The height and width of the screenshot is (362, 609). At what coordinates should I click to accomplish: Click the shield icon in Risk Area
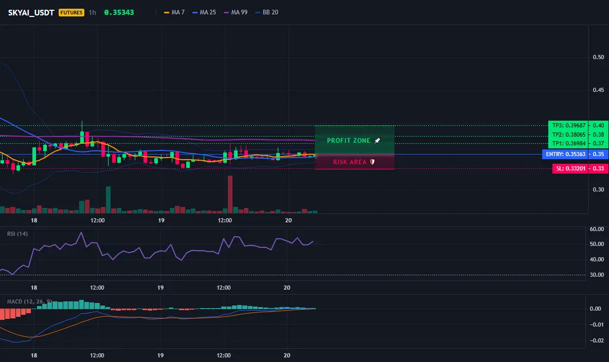click(372, 162)
